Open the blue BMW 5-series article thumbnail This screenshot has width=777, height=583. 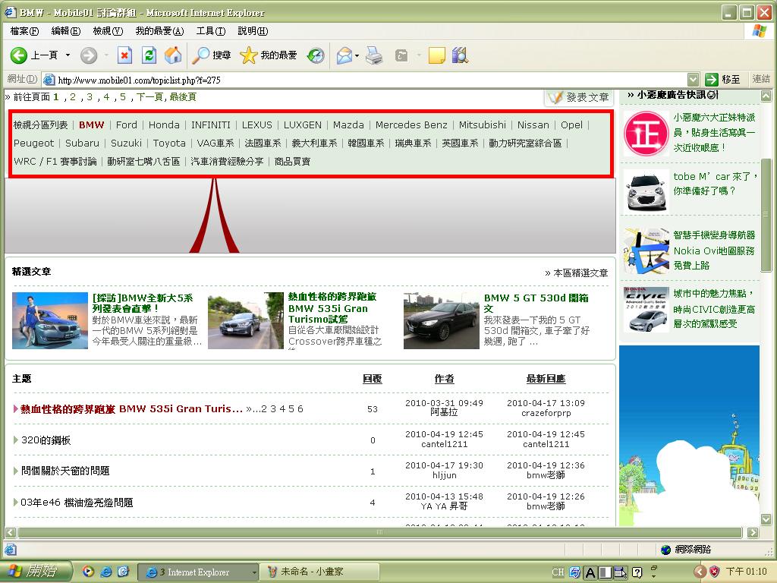click(x=50, y=321)
